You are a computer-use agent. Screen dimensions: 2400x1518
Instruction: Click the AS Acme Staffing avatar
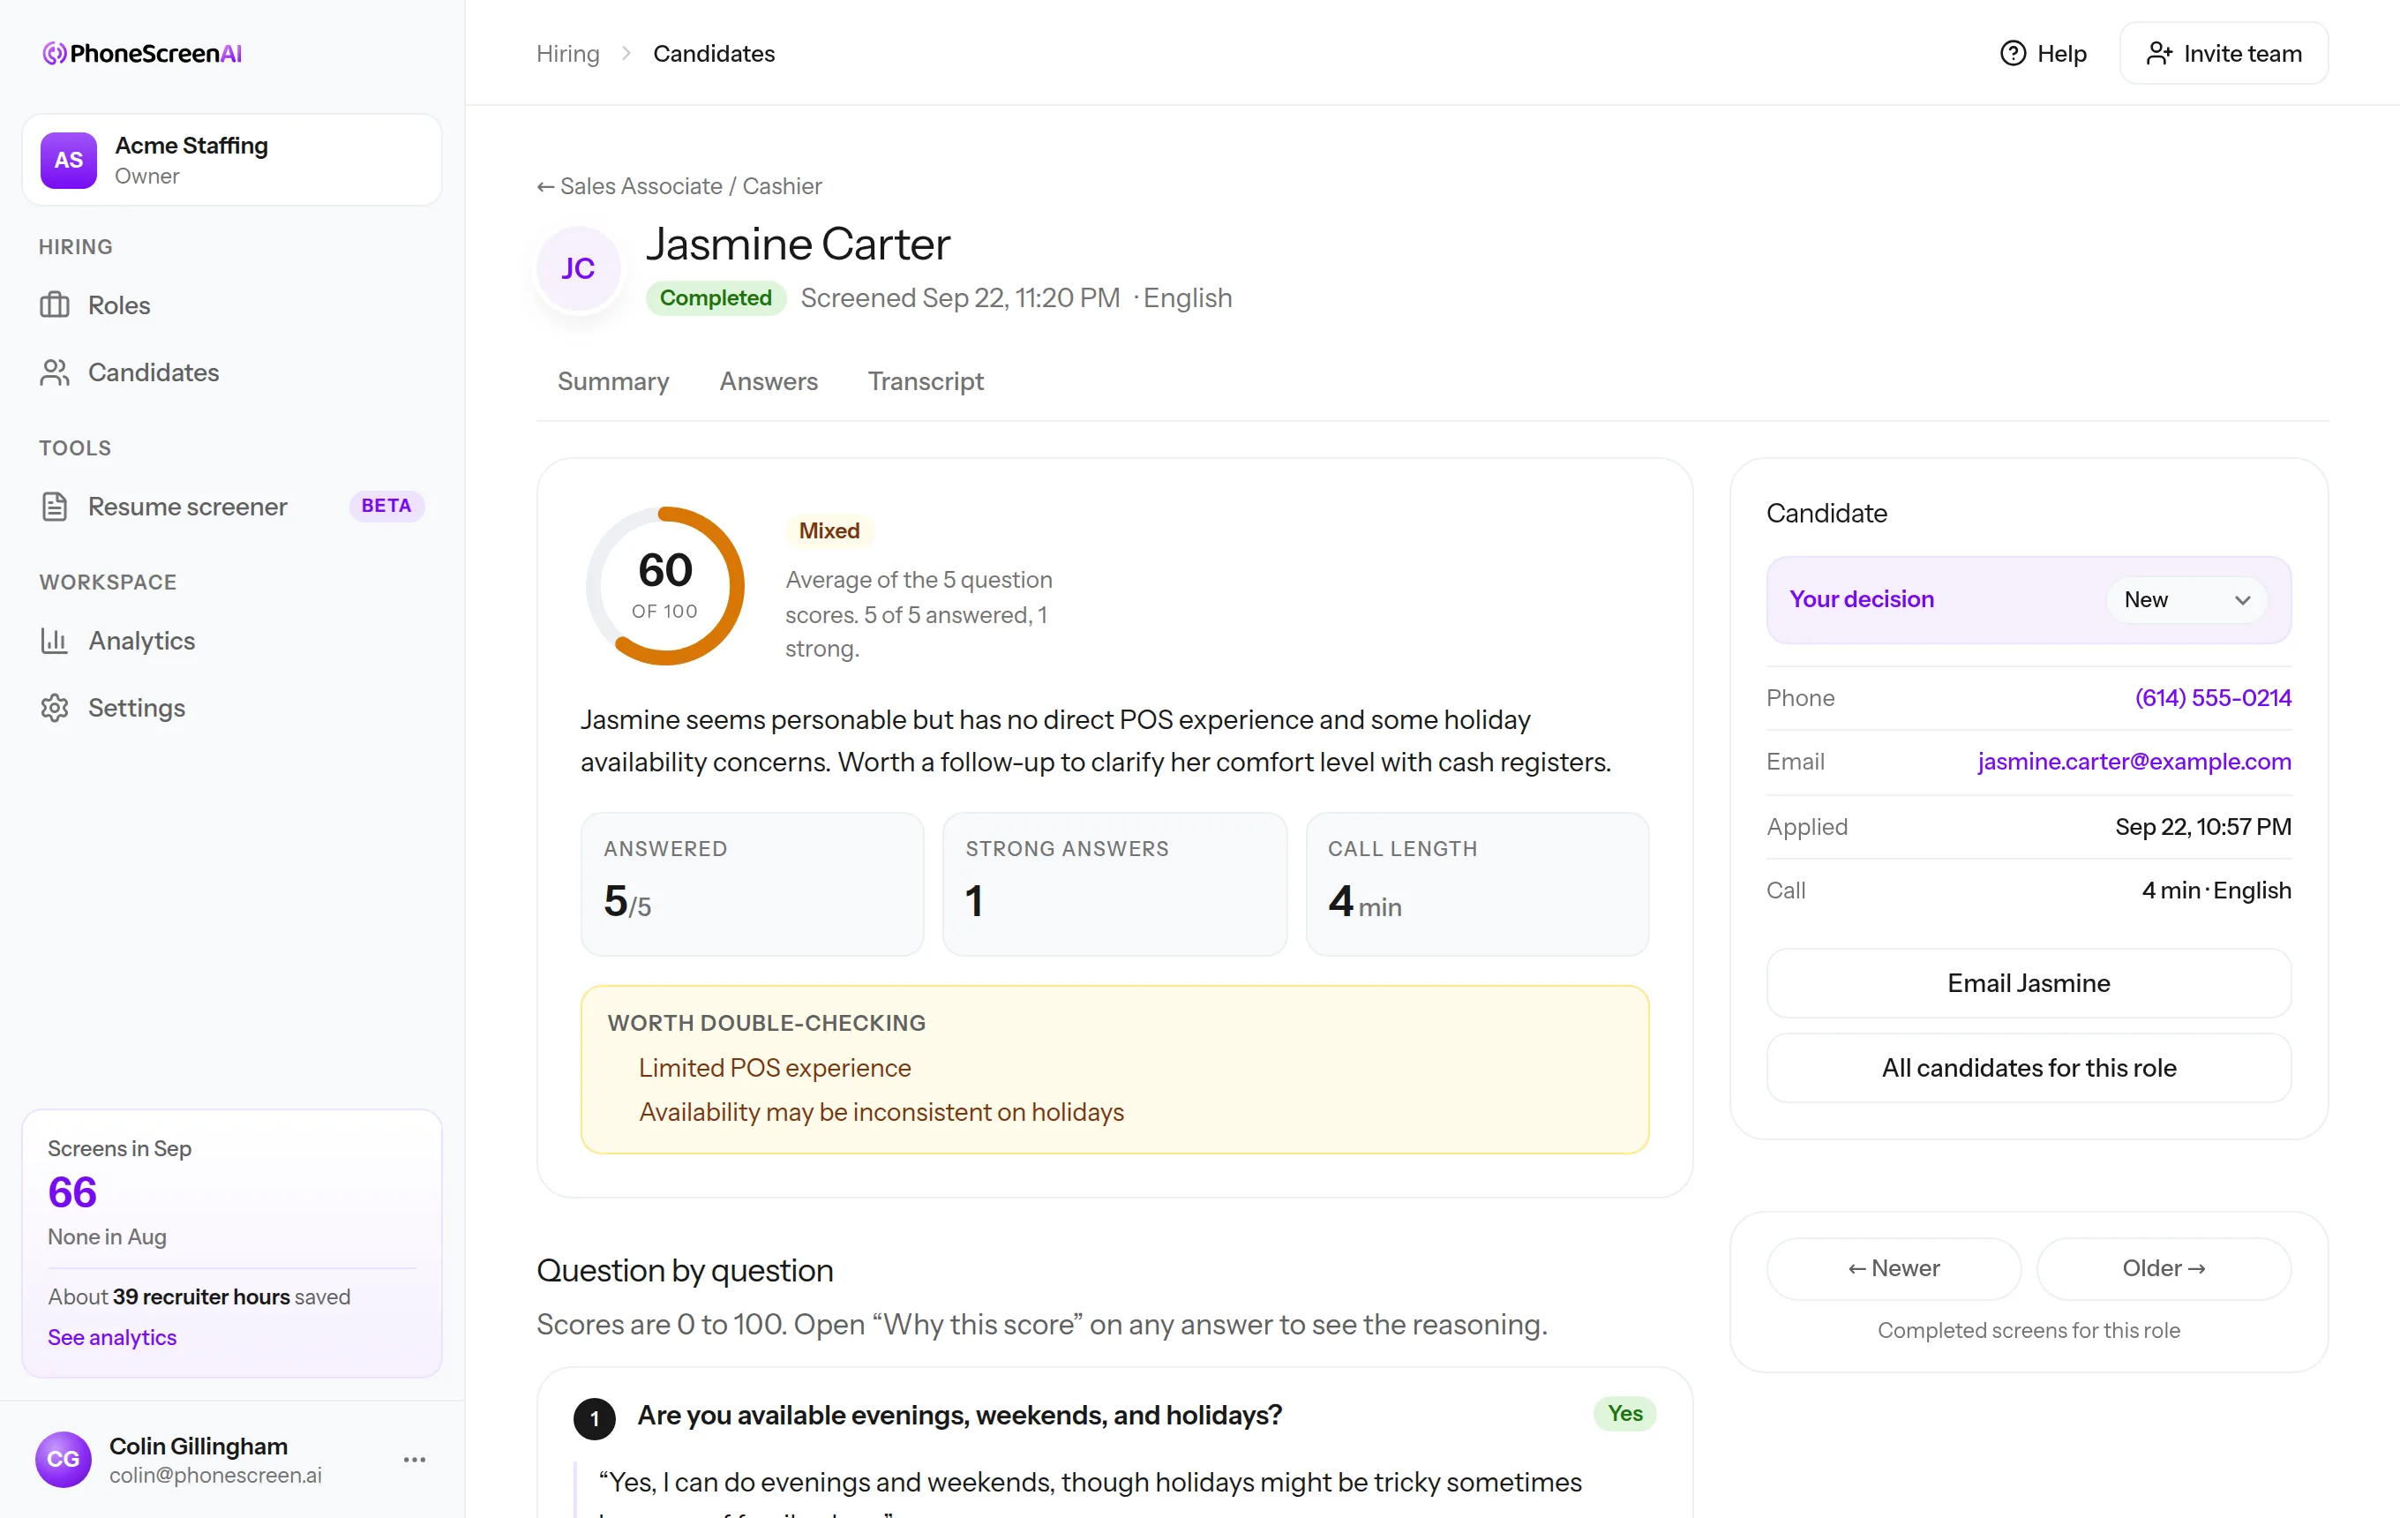coord(69,160)
